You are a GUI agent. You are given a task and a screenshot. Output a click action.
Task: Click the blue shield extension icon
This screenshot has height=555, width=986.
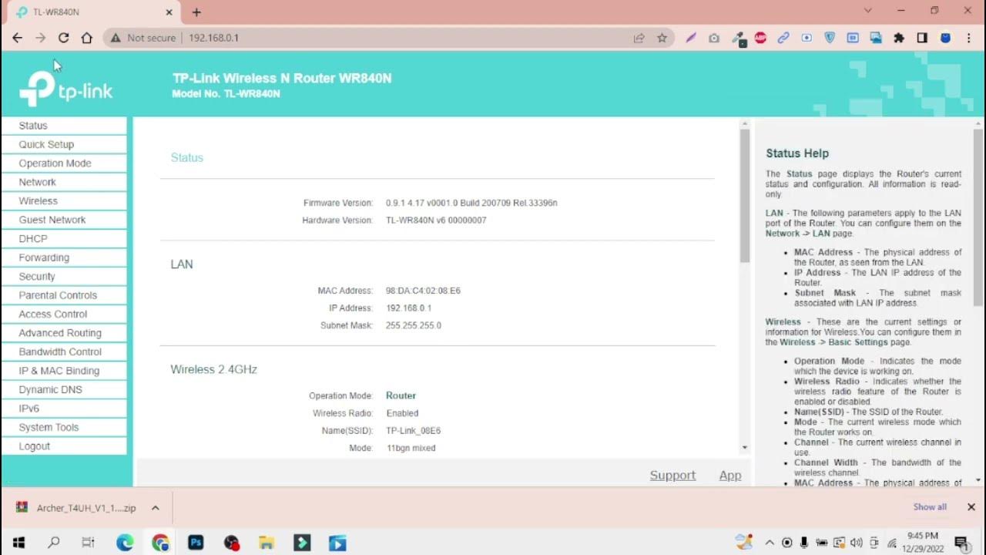pos(830,38)
